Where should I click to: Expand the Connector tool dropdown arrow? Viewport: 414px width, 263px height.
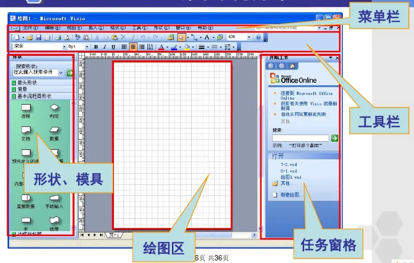pos(201,38)
